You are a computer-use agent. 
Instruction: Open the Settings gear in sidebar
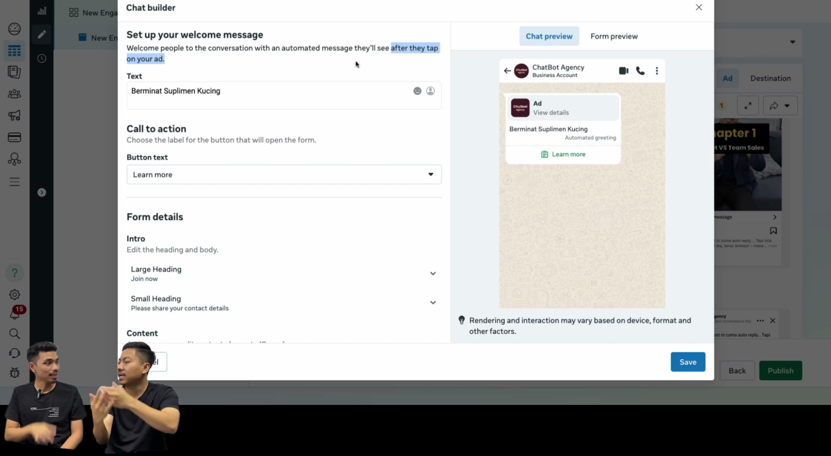(x=14, y=295)
